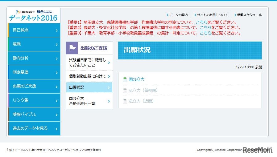Click the ReseMom watermark logo

click(x=258, y=150)
